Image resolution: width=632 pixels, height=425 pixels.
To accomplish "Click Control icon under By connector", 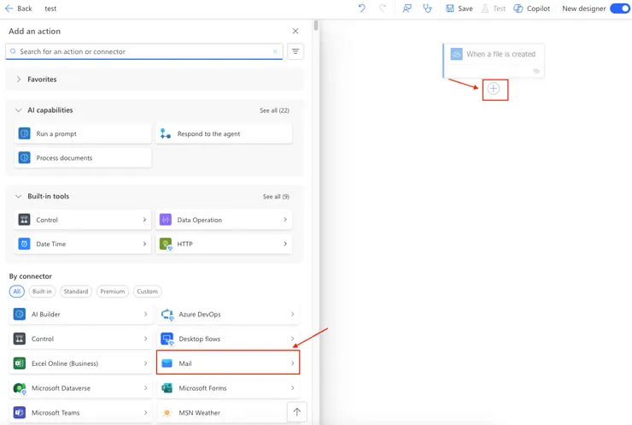I will pos(20,339).
